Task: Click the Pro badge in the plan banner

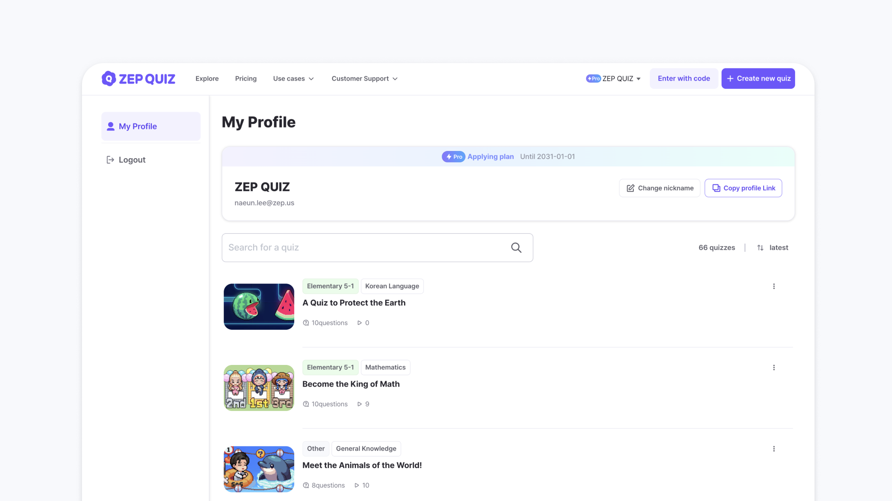Action: (453, 156)
